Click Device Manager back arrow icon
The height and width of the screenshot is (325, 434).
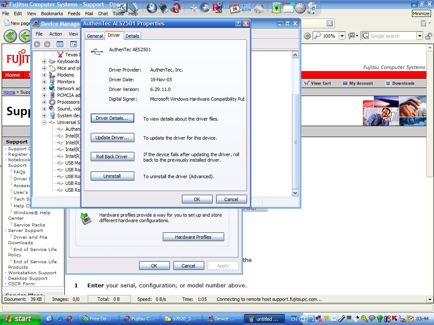[37, 44]
